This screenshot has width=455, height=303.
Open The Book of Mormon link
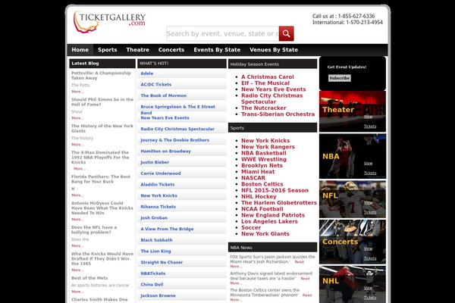(163, 95)
